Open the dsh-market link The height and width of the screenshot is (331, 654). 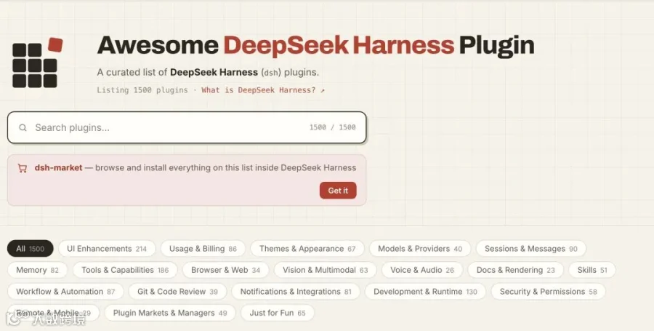pos(58,168)
